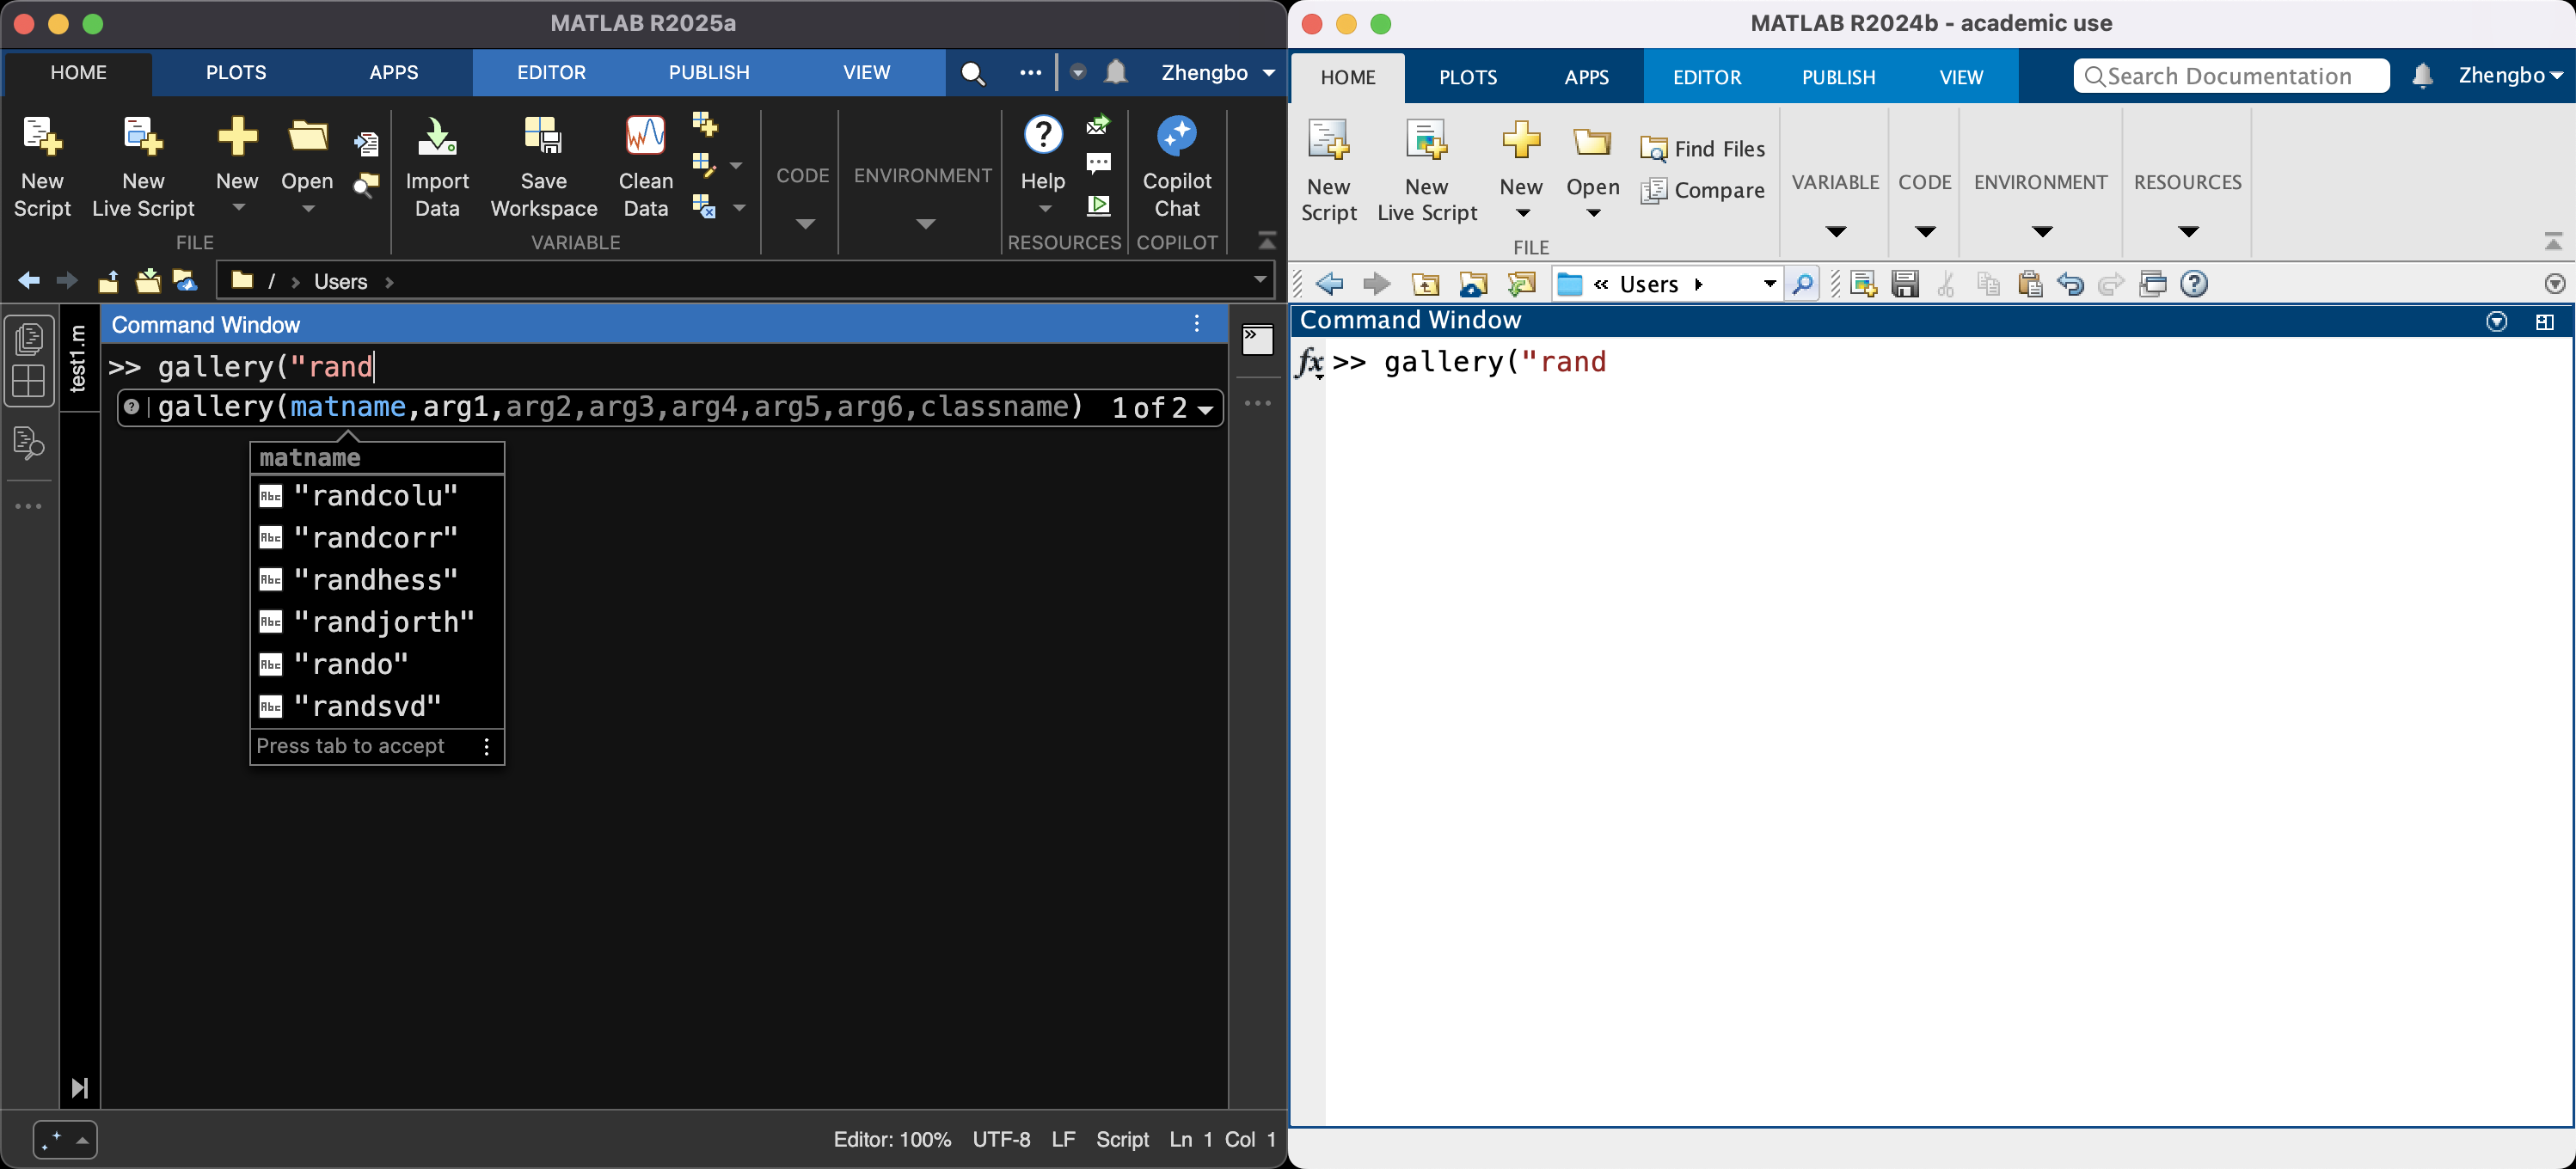
Task: Click Compare icon in R2024b toolstrip
Action: (x=1653, y=191)
